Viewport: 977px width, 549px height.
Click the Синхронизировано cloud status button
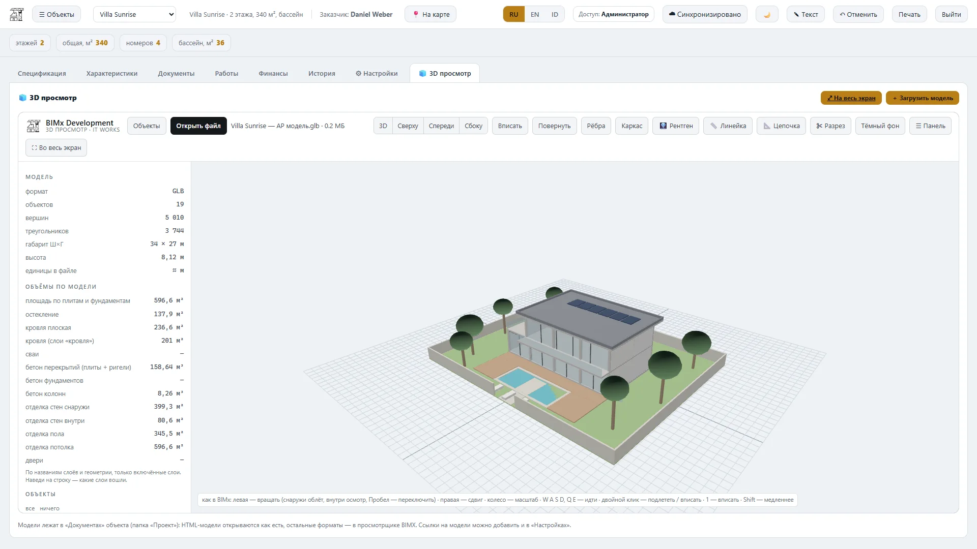pos(705,14)
